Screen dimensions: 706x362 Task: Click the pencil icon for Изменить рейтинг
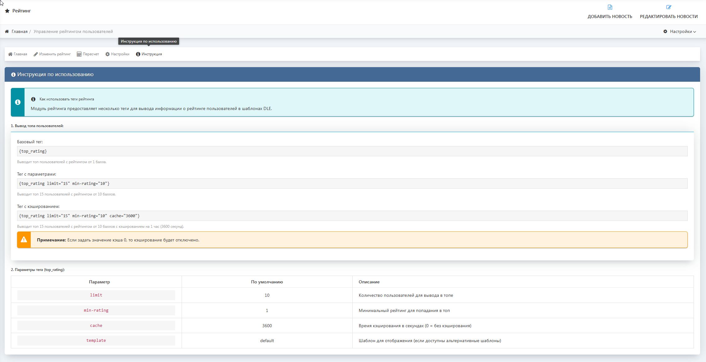[36, 54]
